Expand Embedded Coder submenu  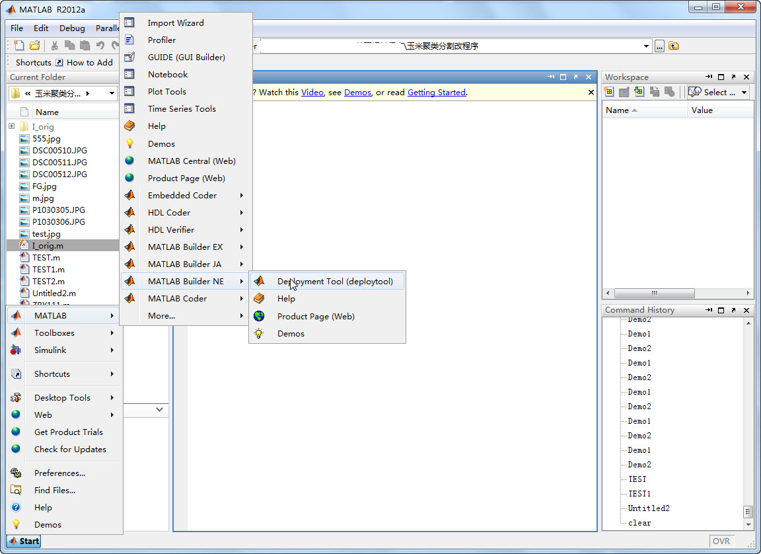tap(186, 195)
